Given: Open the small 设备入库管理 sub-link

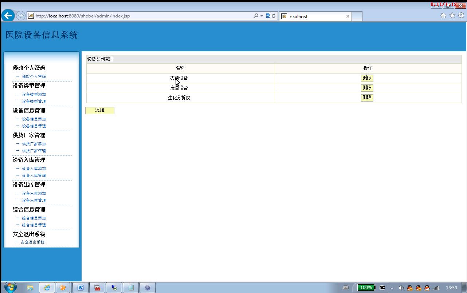Looking at the screenshot, I should [34, 175].
